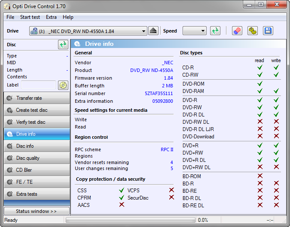Expand the Status window button
The height and width of the screenshot is (227, 290).
37,211
